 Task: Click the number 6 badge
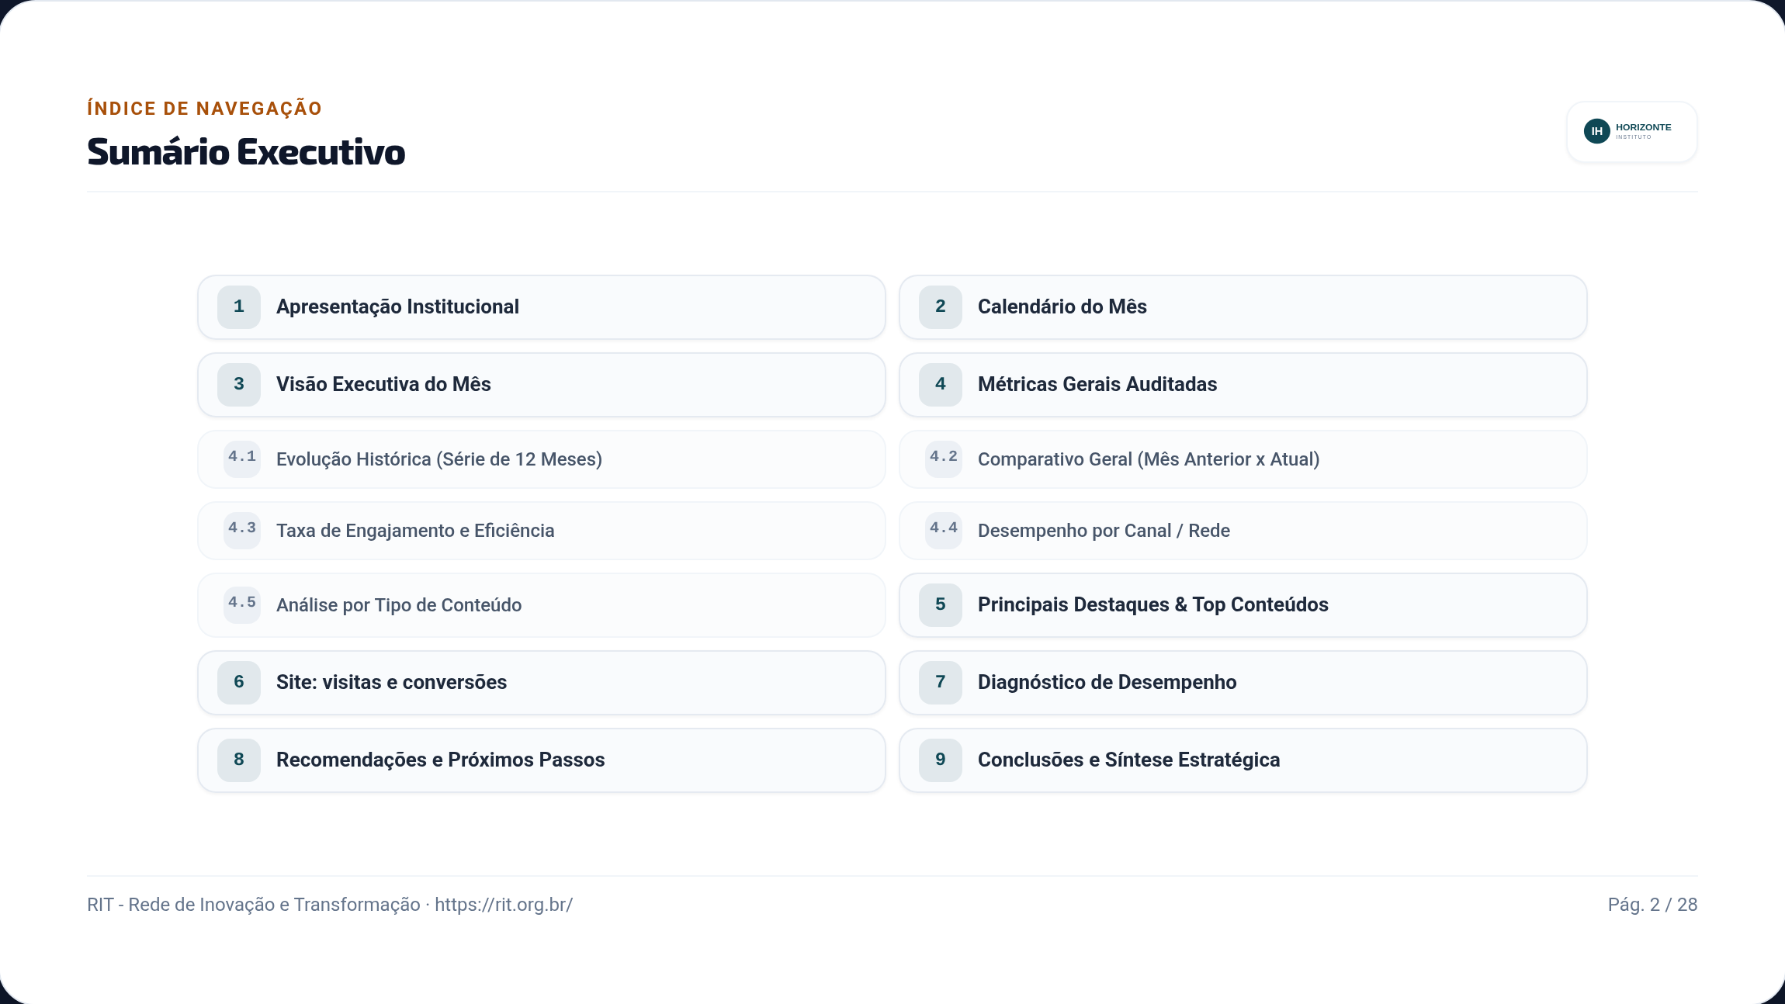pos(239,683)
